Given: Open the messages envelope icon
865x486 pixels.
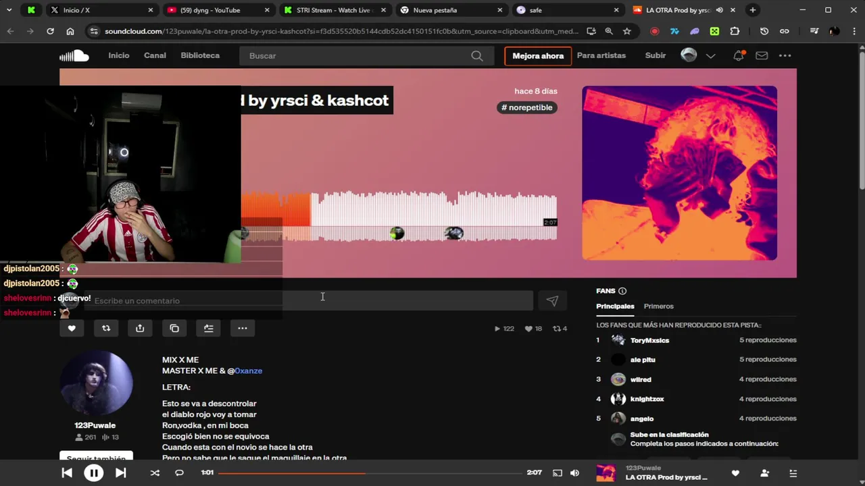Looking at the screenshot, I should (762, 55).
